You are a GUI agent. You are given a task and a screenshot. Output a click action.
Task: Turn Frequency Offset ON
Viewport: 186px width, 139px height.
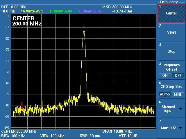tap(165, 75)
